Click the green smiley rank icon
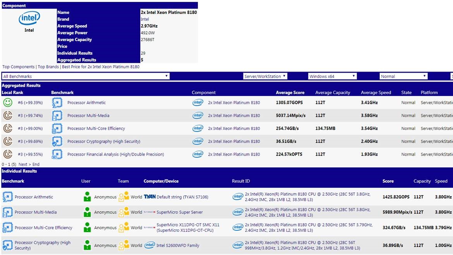The height and width of the screenshot is (255, 453). click(x=8, y=103)
